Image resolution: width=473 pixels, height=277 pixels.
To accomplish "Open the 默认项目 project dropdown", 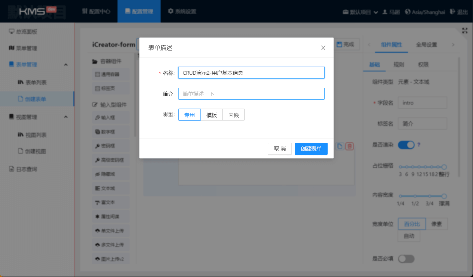I will (360, 12).
